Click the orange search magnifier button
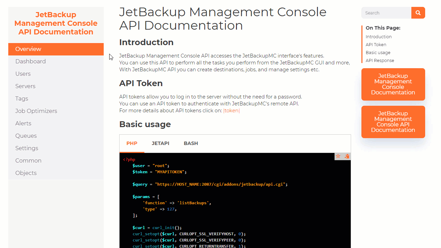Viewport: 441px width, 248px height. click(418, 13)
